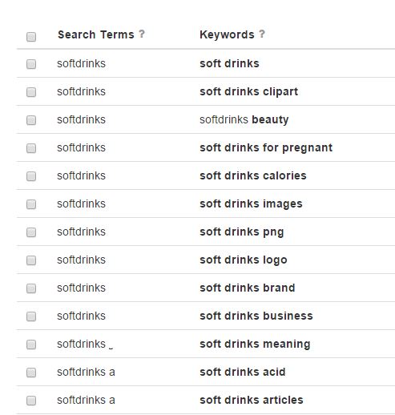Sort by the Search Terms column header
395x415 pixels.
(96, 34)
